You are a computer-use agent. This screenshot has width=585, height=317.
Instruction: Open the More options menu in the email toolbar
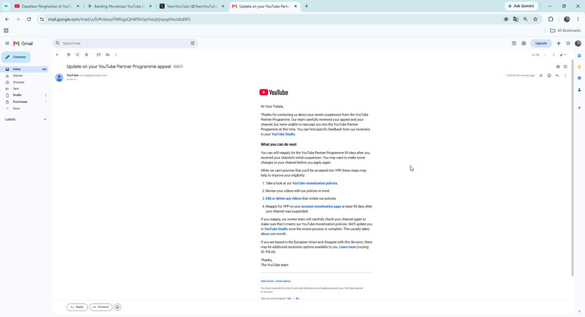pos(116,55)
